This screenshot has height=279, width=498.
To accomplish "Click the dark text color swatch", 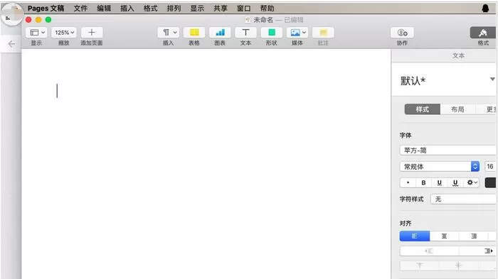I will (490, 182).
